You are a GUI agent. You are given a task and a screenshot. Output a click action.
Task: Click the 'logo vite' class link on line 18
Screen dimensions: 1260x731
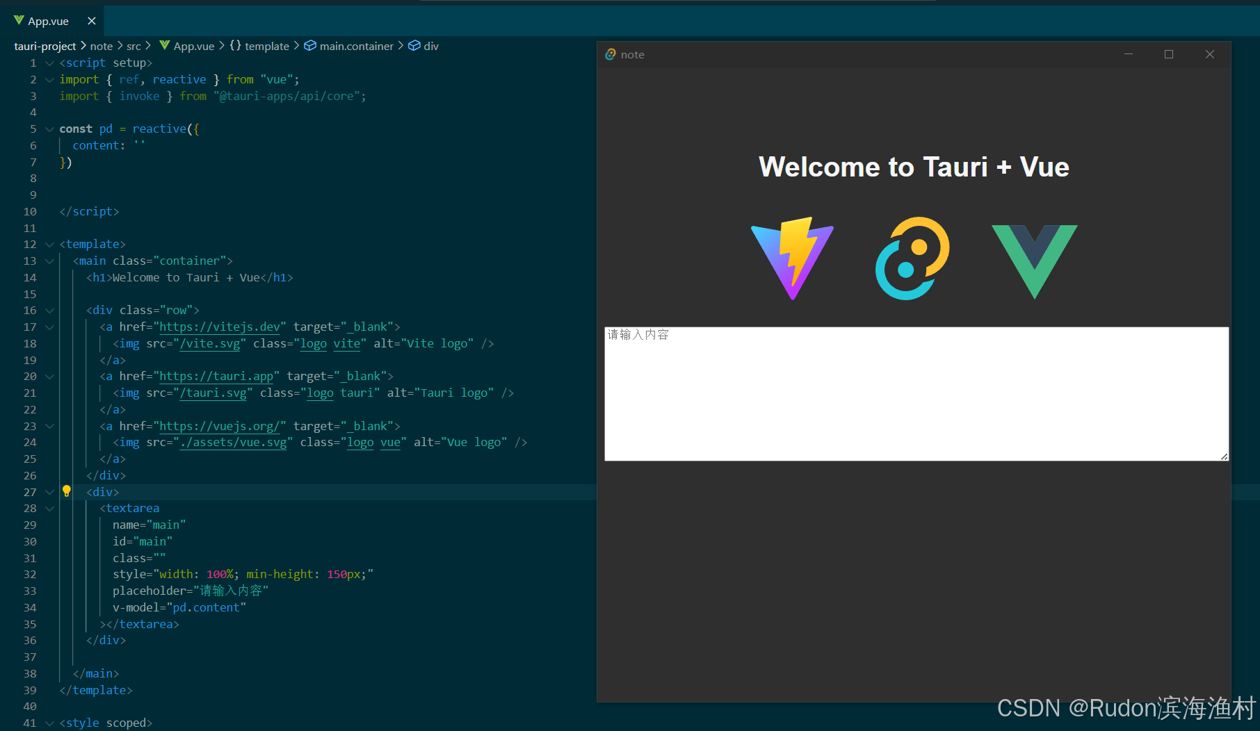coord(330,343)
